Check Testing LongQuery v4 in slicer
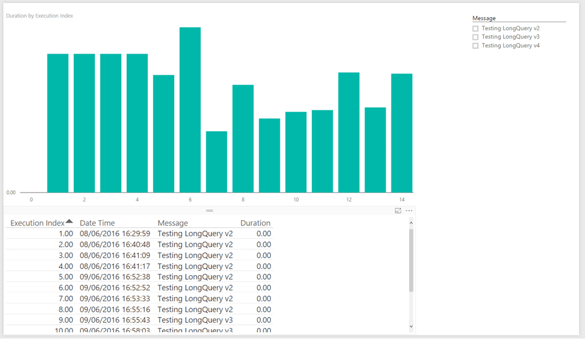Screen dimensions: 585x339 click(x=475, y=46)
